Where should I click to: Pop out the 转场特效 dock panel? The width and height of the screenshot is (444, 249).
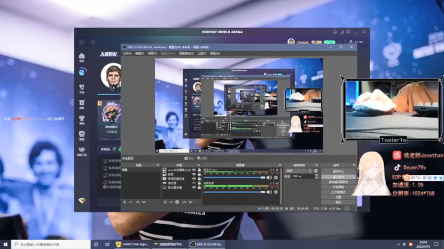pyautogui.click(x=316, y=165)
